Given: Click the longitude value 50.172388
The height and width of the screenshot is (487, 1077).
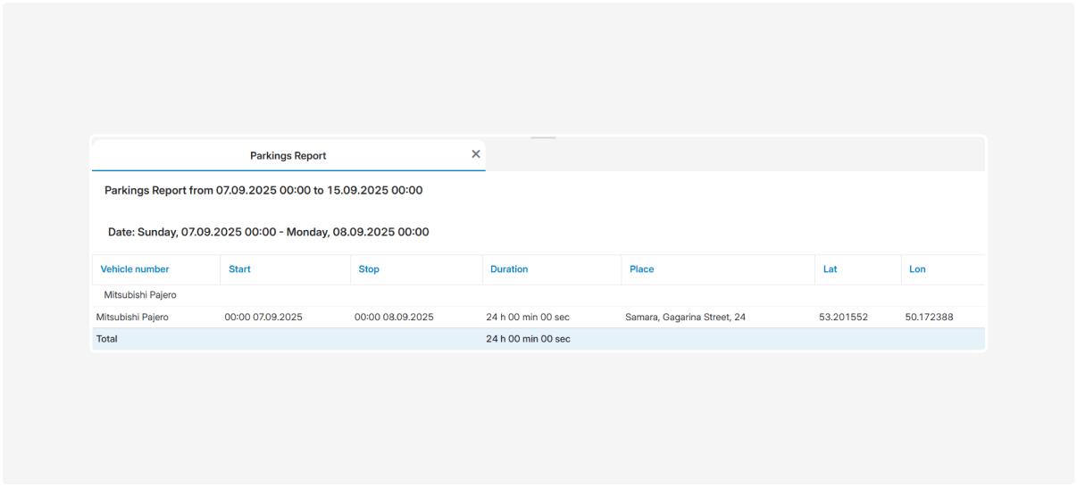Looking at the screenshot, I should (x=929, y=318).
